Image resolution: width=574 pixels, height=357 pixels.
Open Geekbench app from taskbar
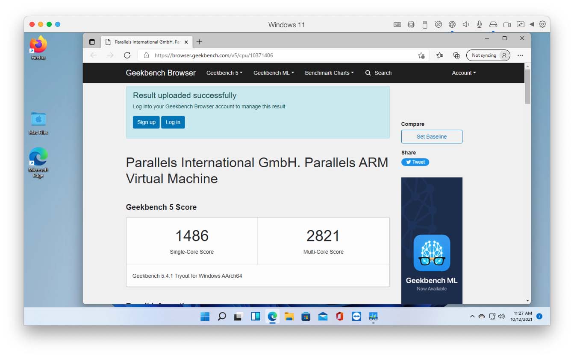(x=373, y=316)
